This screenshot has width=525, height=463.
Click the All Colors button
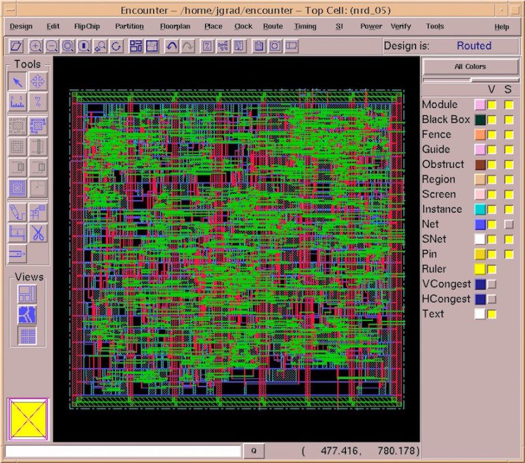coord(470,67)
